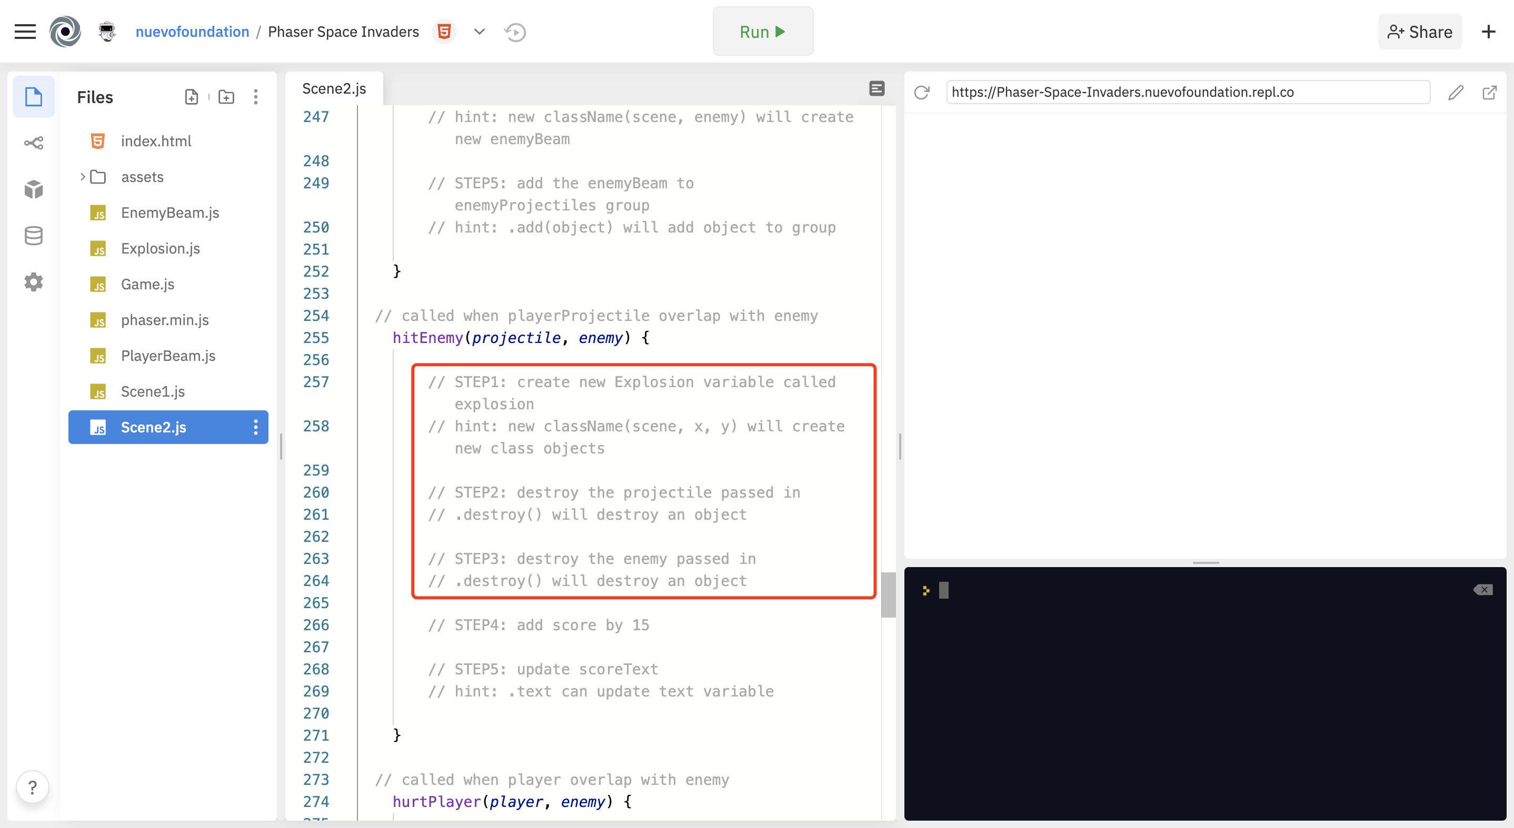This screenshot has height=828, width=1514.
Task: Click the add new folder icon
Action: pos(226,97)
